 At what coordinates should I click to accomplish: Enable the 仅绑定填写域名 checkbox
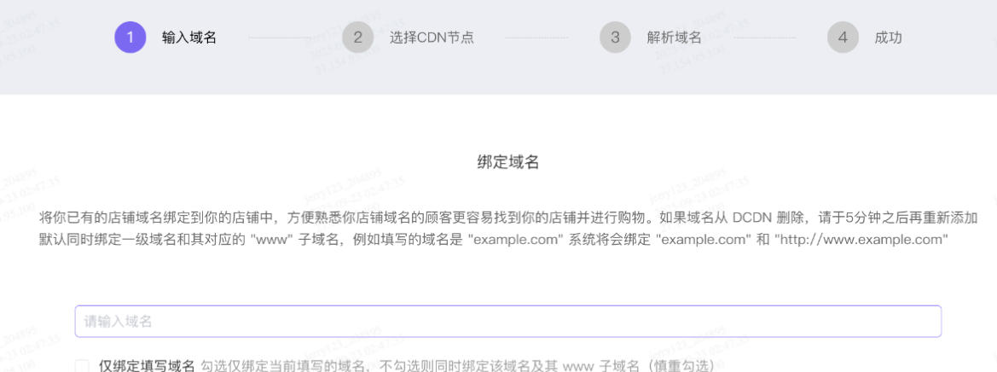point(82,366)
